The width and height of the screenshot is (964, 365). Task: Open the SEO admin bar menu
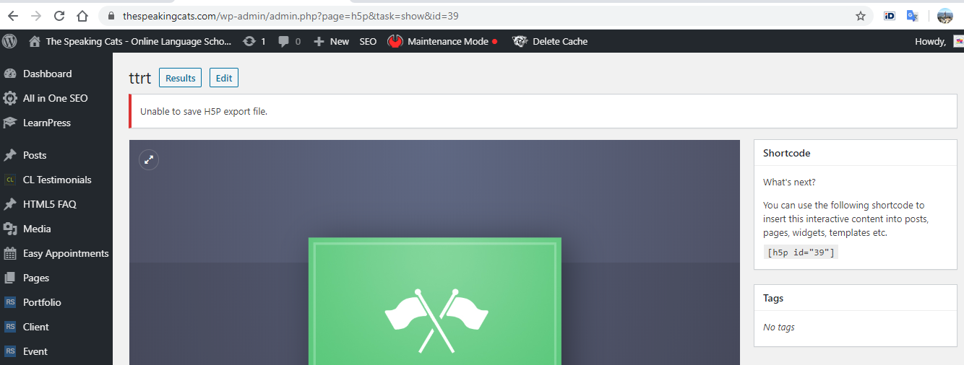click(x=368, y=41)
